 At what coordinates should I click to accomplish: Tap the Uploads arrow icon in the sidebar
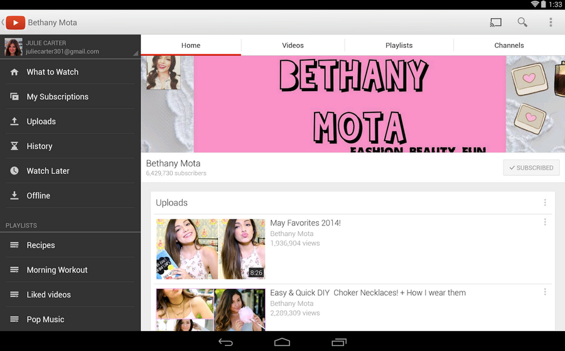coord(14,122)
